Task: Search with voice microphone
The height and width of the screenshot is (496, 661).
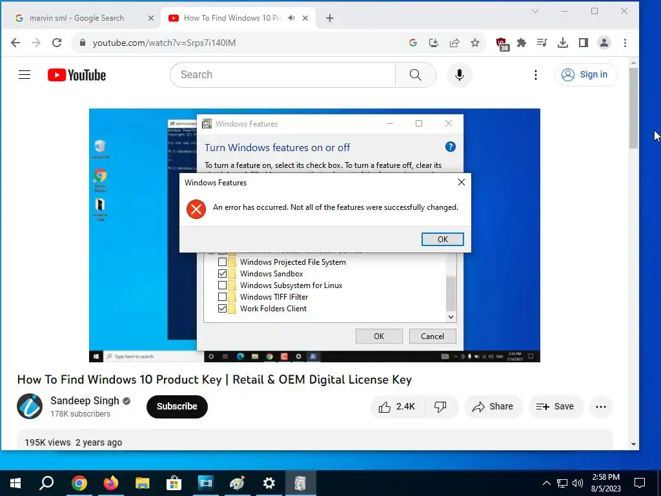Action: 460,75
